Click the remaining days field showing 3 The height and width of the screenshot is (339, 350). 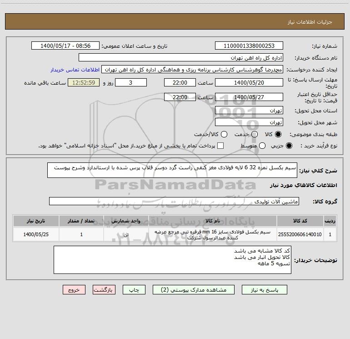[131, 82]
